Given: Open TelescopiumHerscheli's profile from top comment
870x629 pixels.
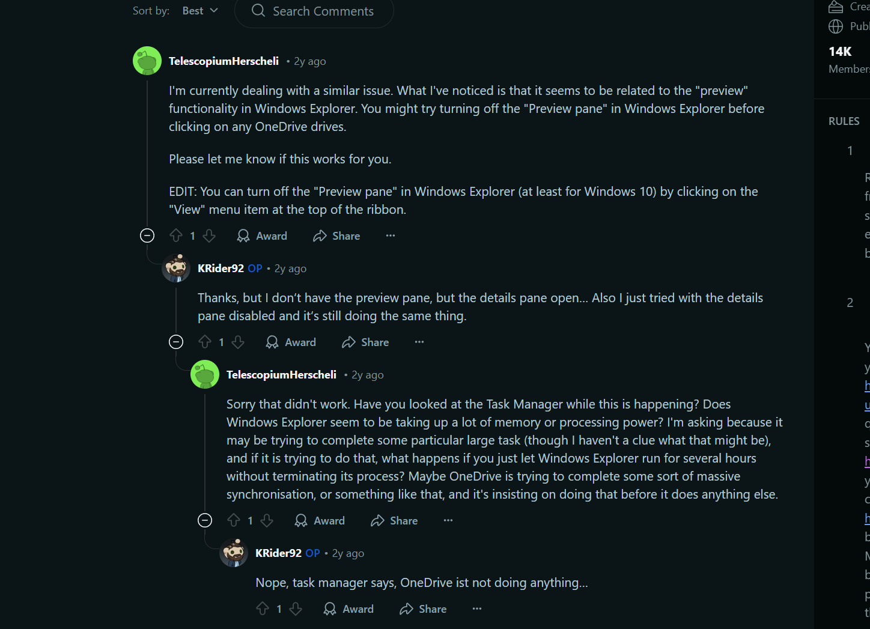Looking at the screenshot, I should click(224, 61).
